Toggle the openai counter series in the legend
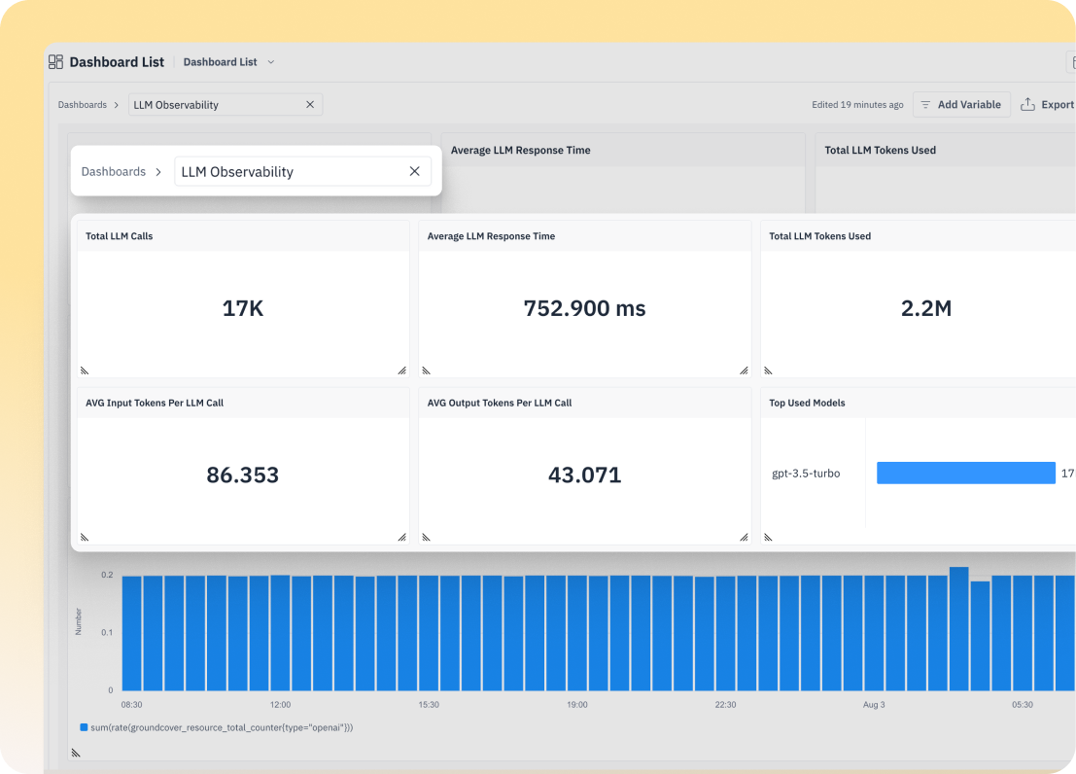 (219, 726)
